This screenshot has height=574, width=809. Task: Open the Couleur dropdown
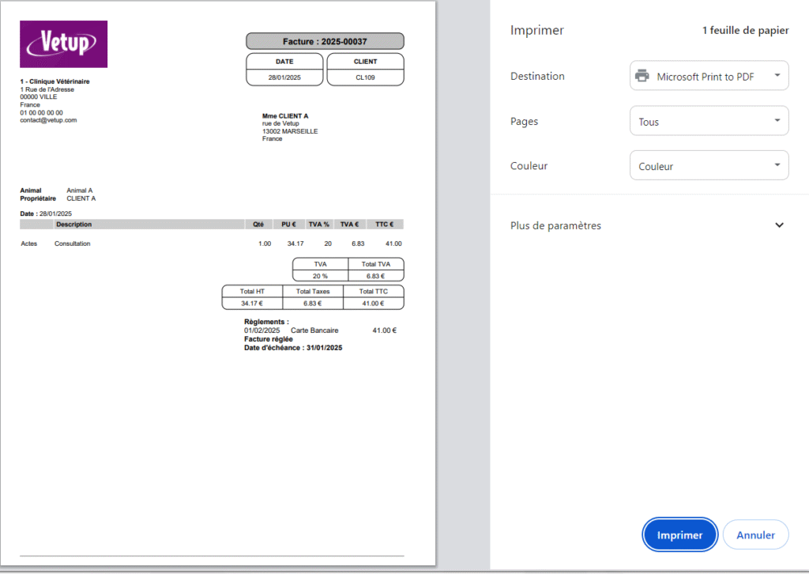coord(709,166)
